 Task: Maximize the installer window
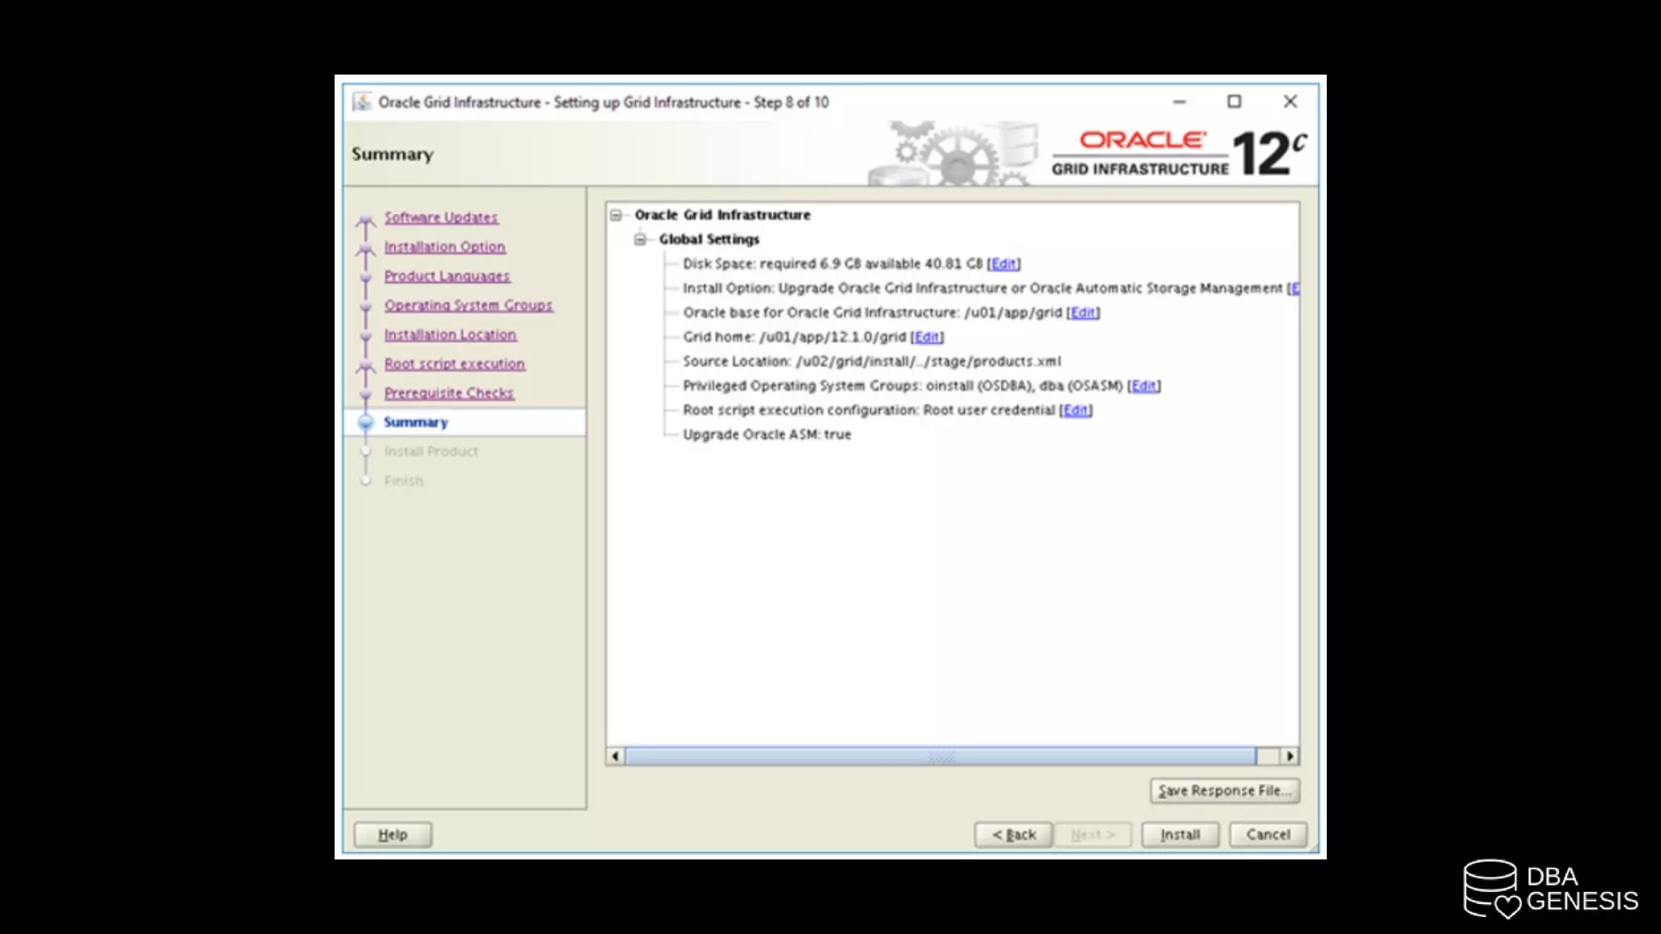[1234, 102]
